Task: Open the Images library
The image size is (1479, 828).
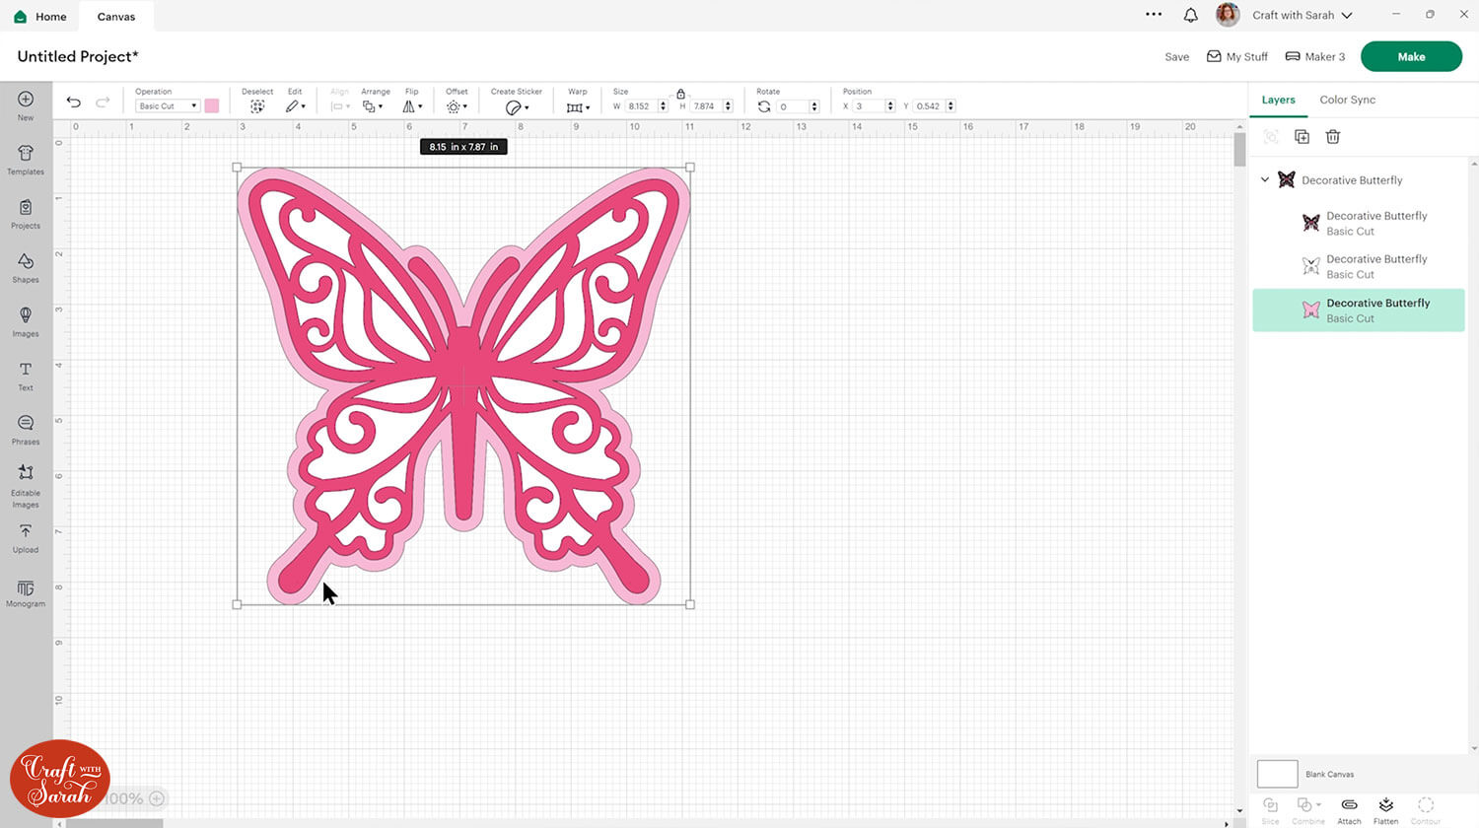Action: (x=26, y=320)
